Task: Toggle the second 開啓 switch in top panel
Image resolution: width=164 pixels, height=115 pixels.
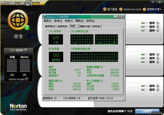Action: 144,27
